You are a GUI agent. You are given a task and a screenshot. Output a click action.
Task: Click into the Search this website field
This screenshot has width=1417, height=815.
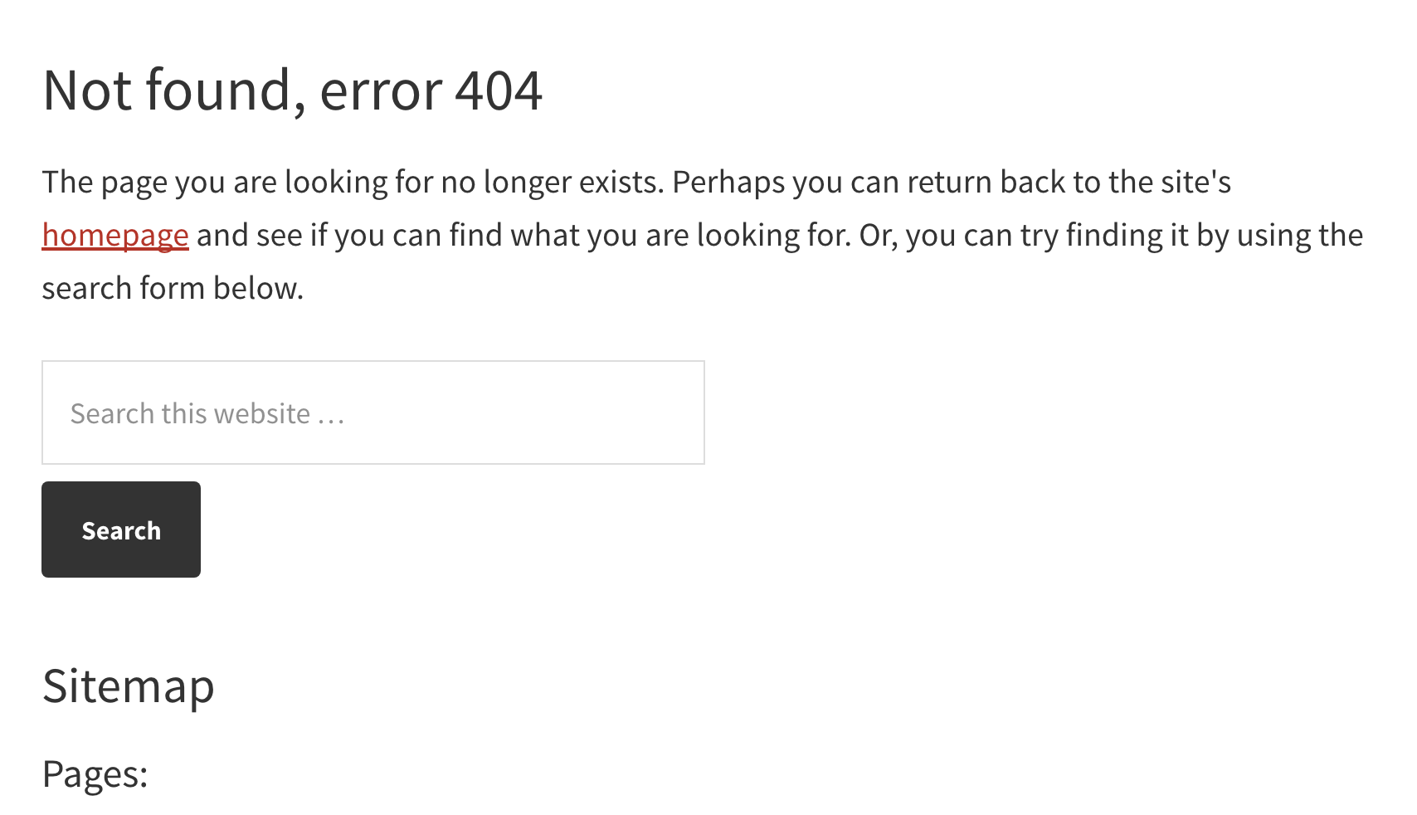point(373,412)
